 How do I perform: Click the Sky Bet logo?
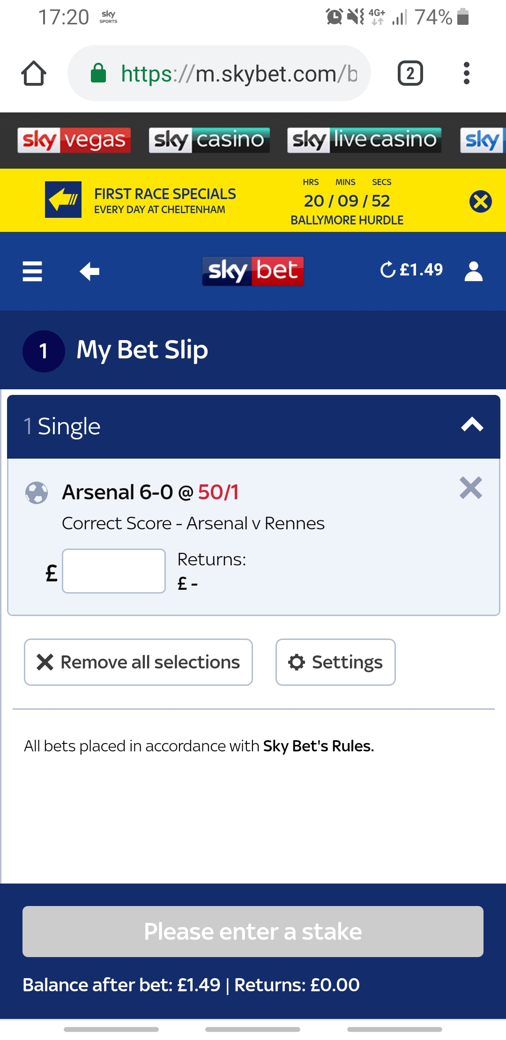(253, 271)
